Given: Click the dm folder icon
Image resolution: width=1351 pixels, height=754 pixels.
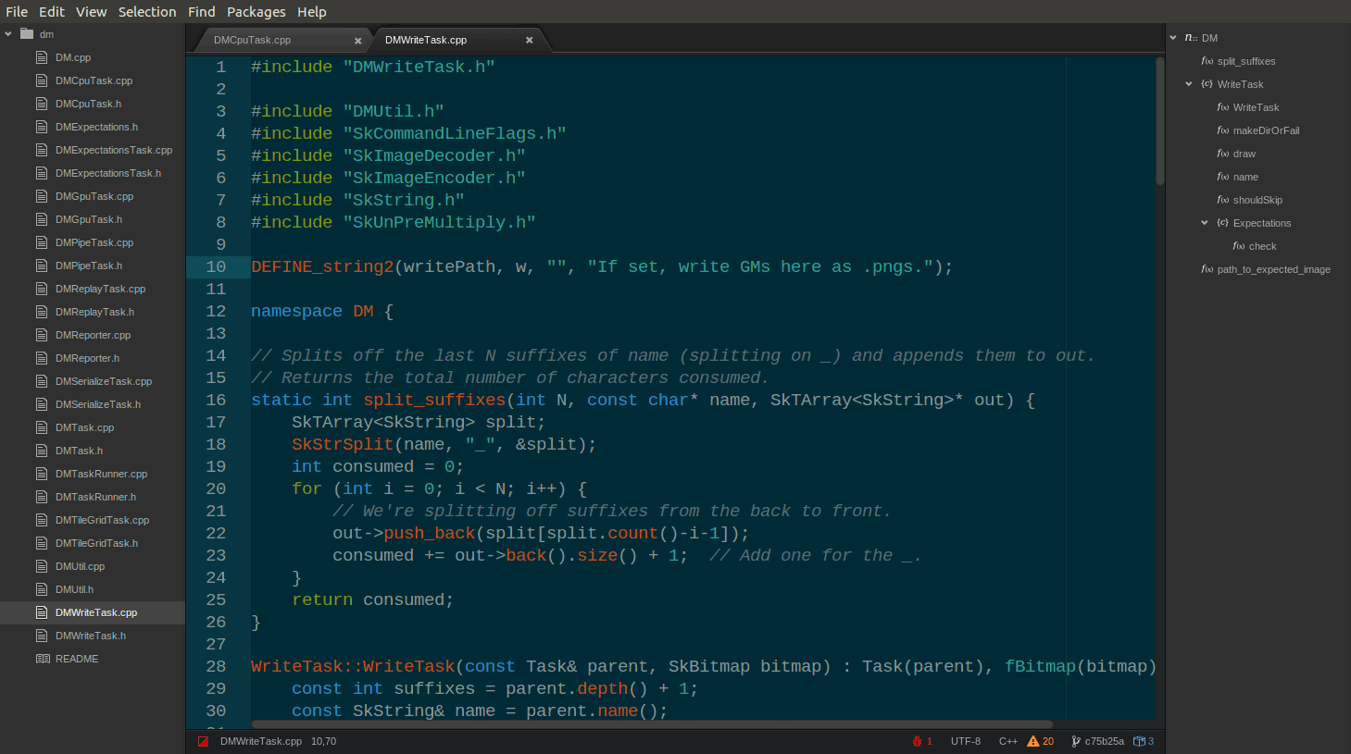Looking at the screenshot, I should (27, 34).
